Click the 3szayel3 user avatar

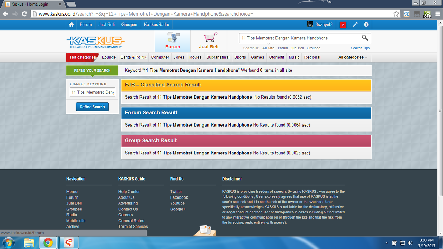[310, 25]
